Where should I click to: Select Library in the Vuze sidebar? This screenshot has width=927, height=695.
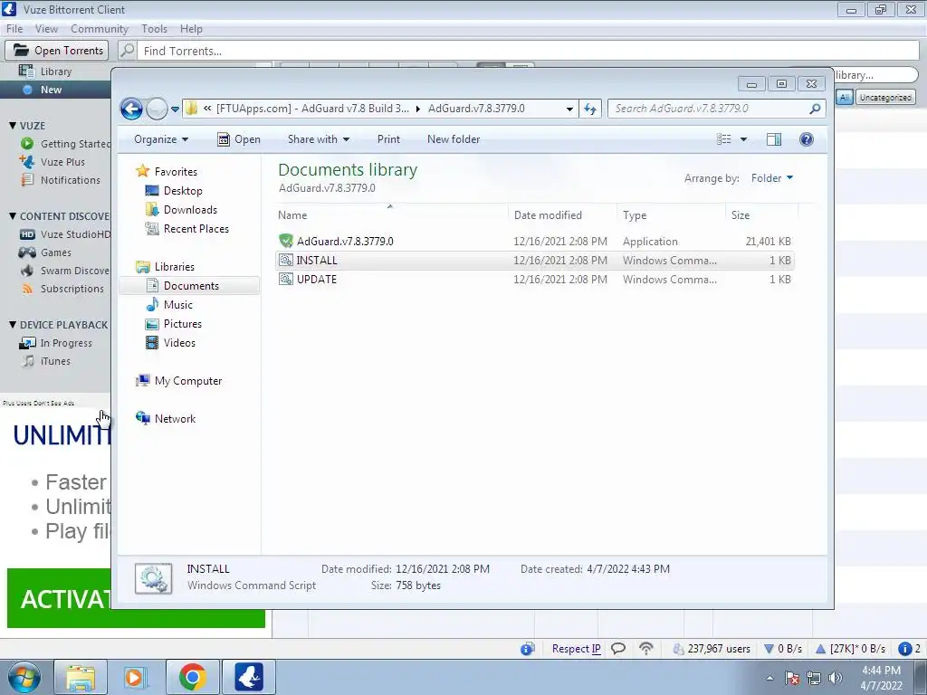(x=55, y=71)
